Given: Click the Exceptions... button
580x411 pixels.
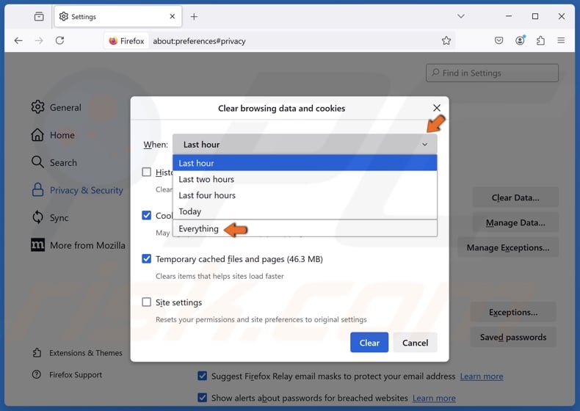Looking at the screenshot, I should [513, 312].
